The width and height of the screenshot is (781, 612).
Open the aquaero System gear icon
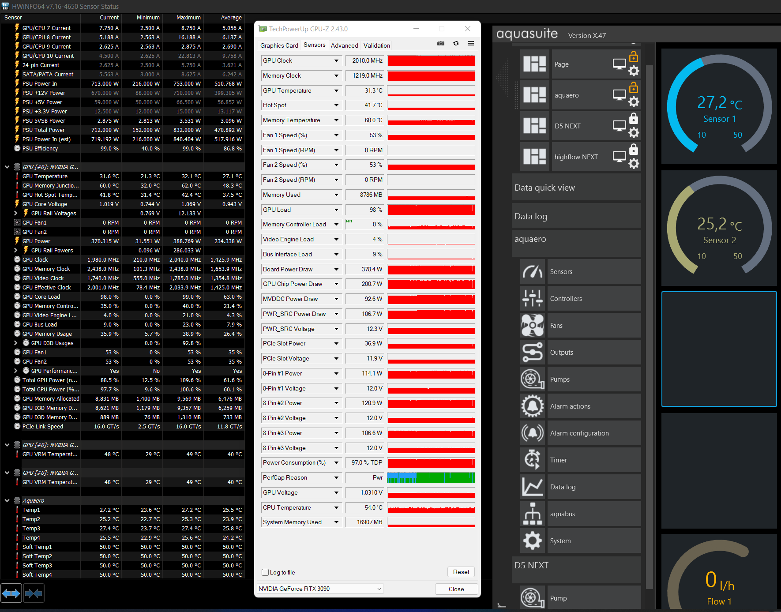(533, 541)
